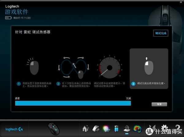This screenshot has width=184, height=137.
Task: Click the step 3 release-button mouse illustration
Action: 149,66
